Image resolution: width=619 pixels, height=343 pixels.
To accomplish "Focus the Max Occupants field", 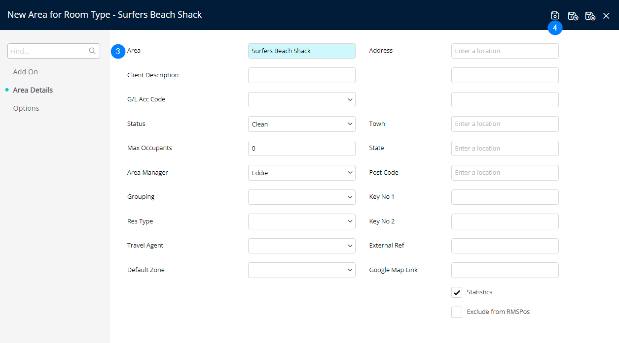I will point(301,148).
